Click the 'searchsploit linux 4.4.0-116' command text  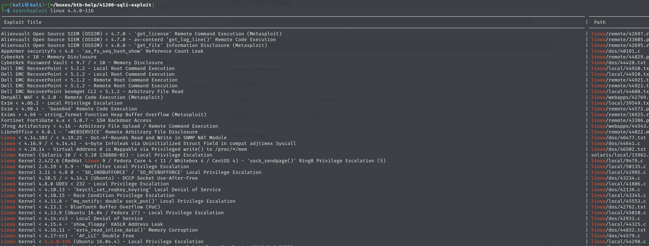coord(53,11)
